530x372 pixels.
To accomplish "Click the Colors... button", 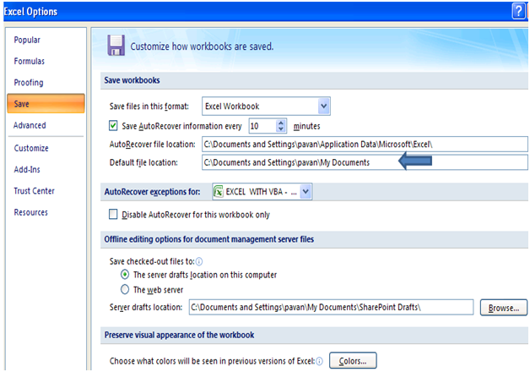I will click(353, 361).
